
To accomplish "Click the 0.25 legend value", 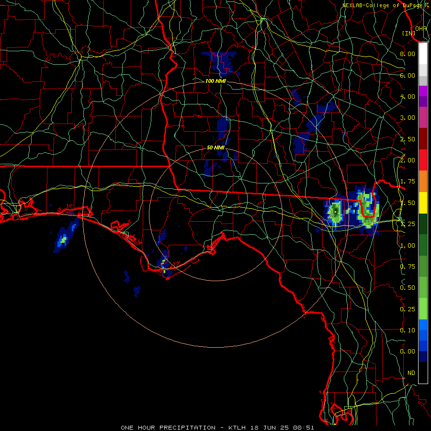I will (408, 309).
